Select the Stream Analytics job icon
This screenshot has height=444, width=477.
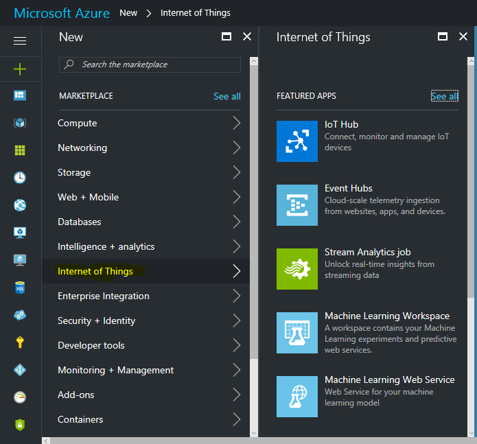coord(297,269)
